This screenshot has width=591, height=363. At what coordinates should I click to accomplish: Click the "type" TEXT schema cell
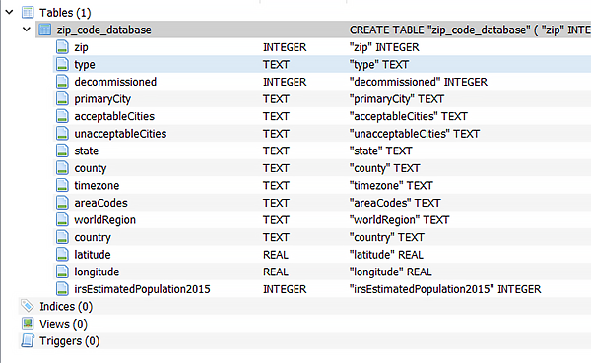pyautogui.click(x=379, y=65)
